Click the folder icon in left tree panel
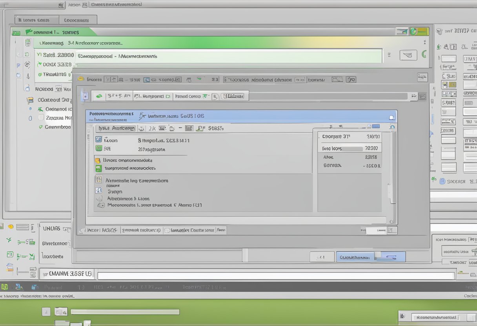Image resolution: width=477 pixels, height=326 pixels. tap(30, 100)
